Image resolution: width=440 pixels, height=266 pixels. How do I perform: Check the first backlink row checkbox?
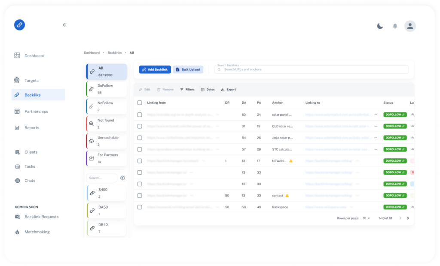click(x=140, y=115)
